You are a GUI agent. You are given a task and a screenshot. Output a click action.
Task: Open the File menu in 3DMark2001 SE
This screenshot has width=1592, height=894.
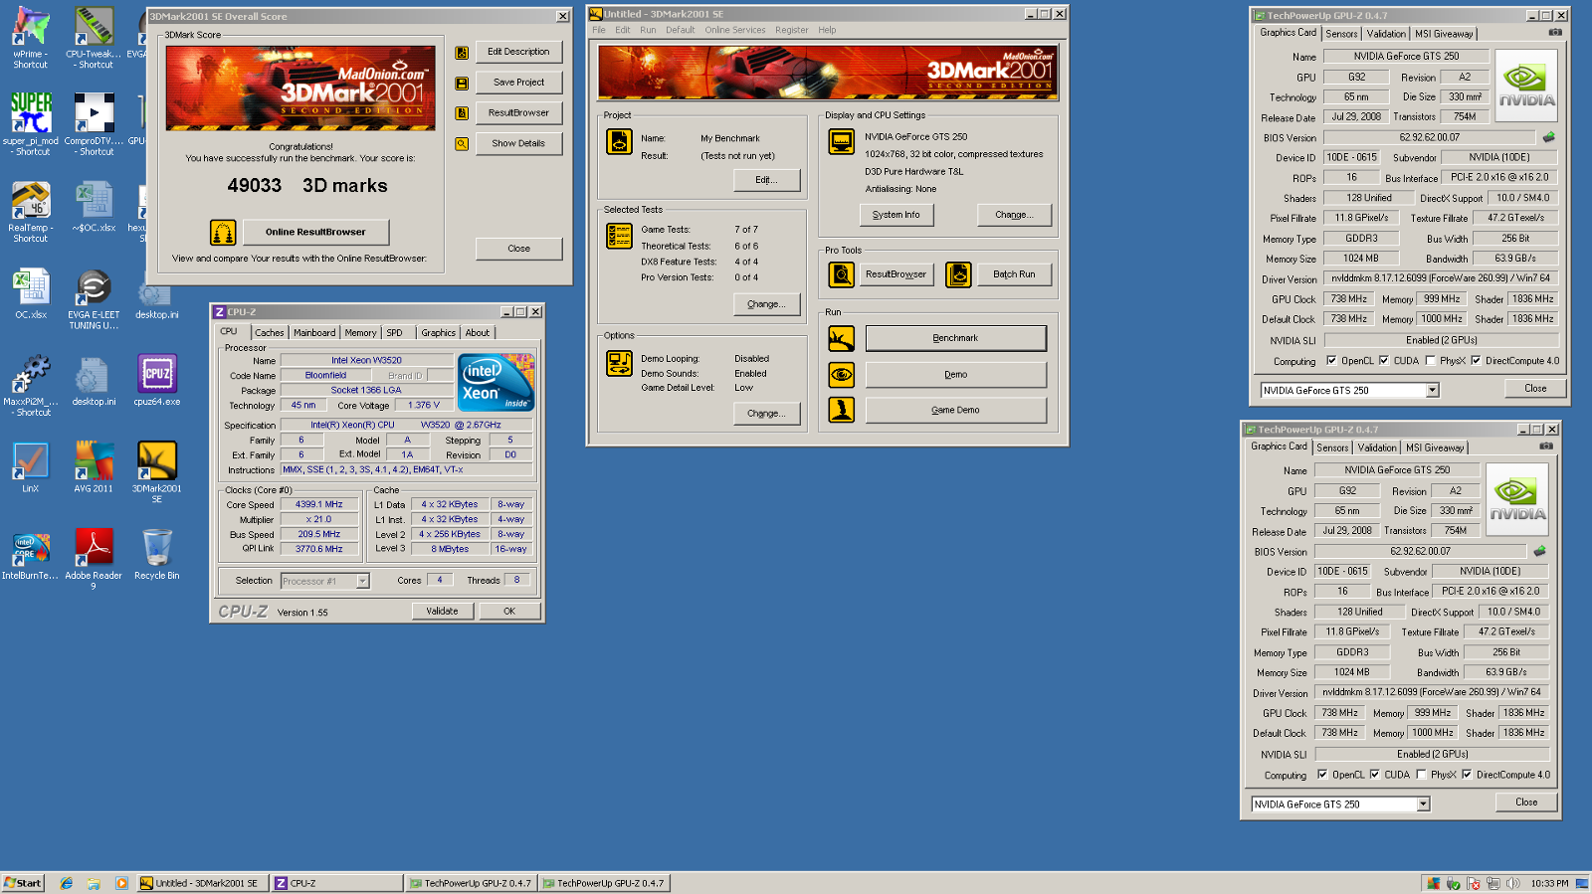(599, 30)
